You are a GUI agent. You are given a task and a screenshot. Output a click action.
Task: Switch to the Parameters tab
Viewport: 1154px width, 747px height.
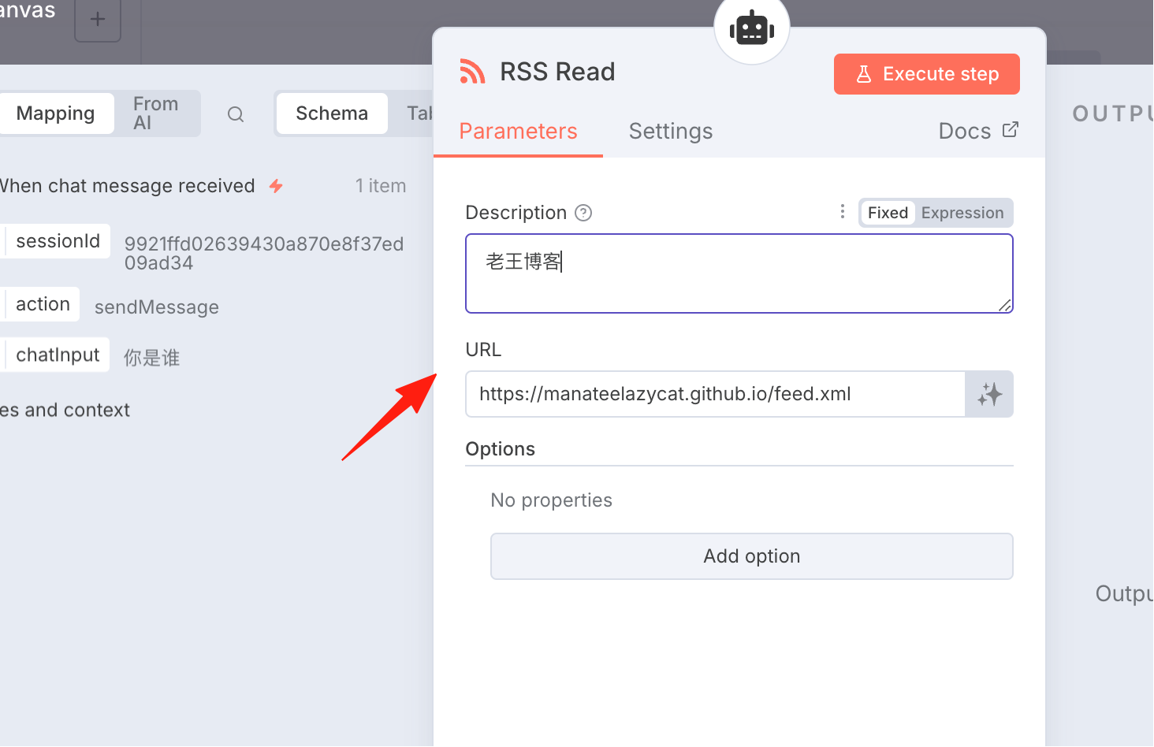(x=518, y=131)
